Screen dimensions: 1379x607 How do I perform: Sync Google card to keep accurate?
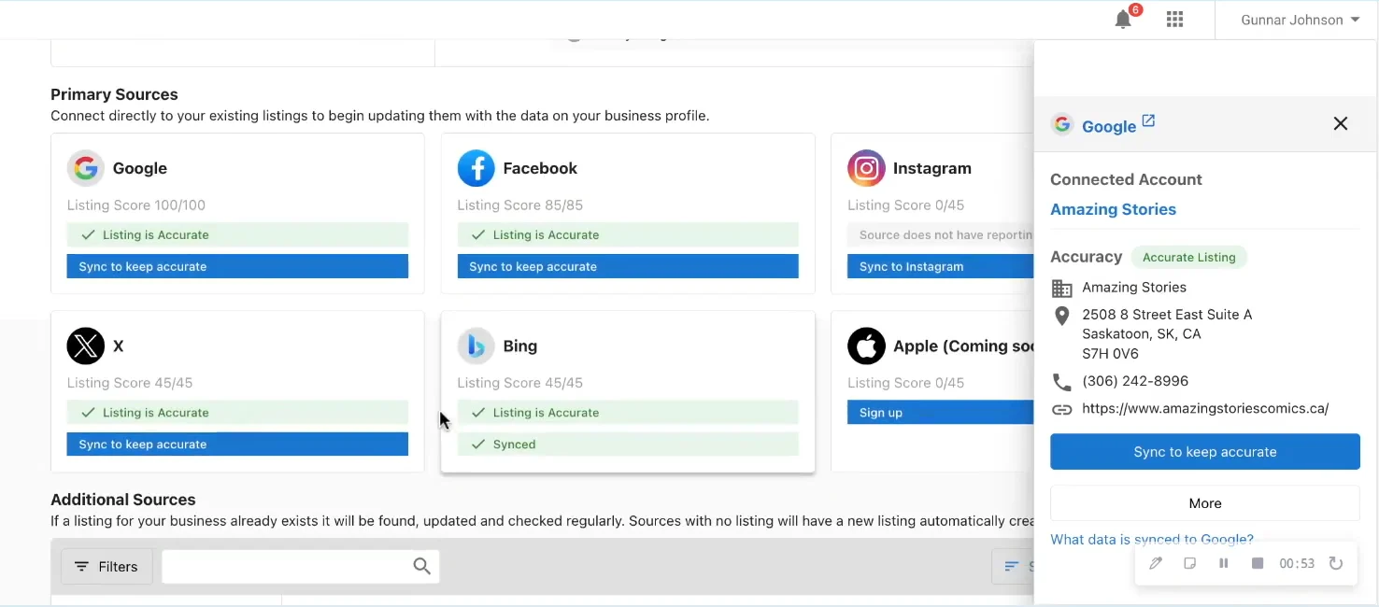pos(237,266)
